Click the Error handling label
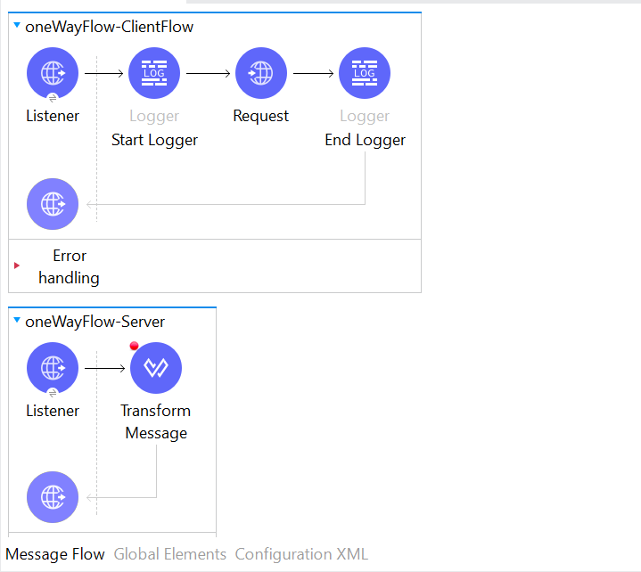The height and width of the screenshot is (572, 641). click(x=69, y=266)
